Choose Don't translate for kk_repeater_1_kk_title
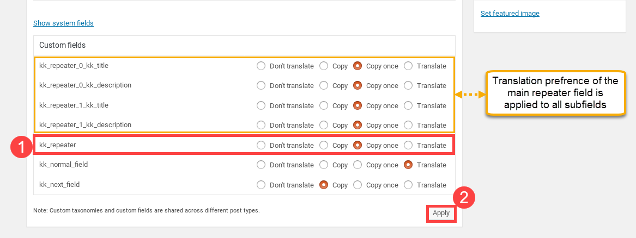 [261, 105]
